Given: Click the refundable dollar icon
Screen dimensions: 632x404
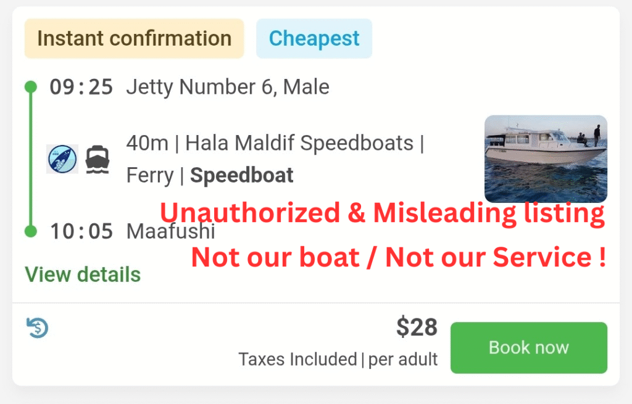Looking at the screenshot, I should 38,328.
